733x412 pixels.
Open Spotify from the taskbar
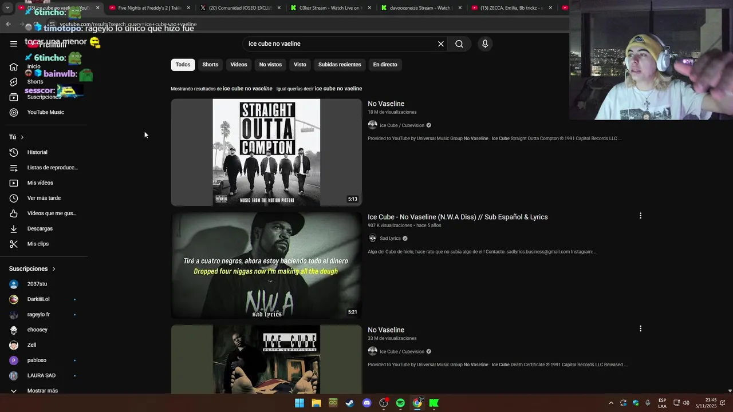(400, 403)
